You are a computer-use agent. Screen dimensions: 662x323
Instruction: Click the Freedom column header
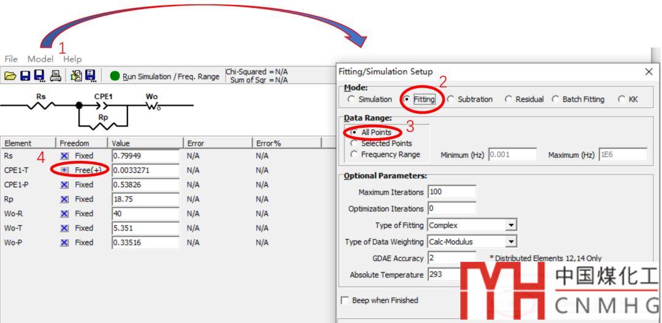(x=82, y=143)
